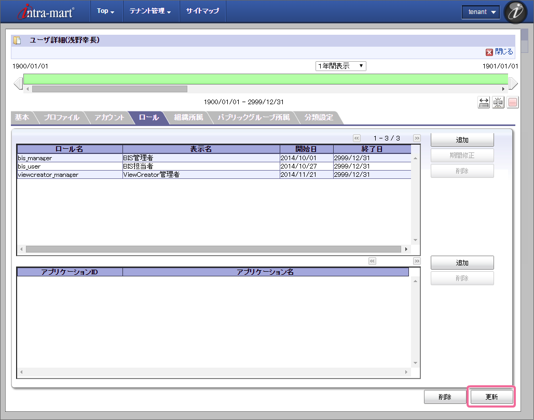
Task: Open the Top navigation menu
Action: [x=105, y=11]
